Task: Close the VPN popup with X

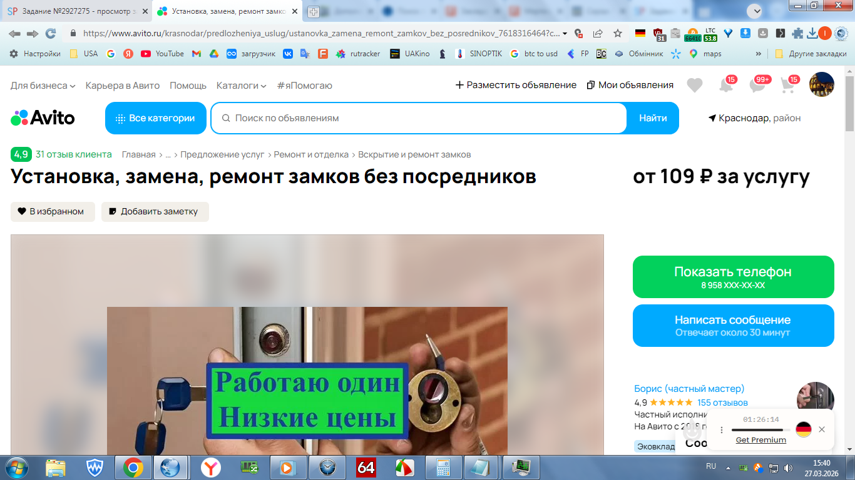Action: [x=822, y=429]
